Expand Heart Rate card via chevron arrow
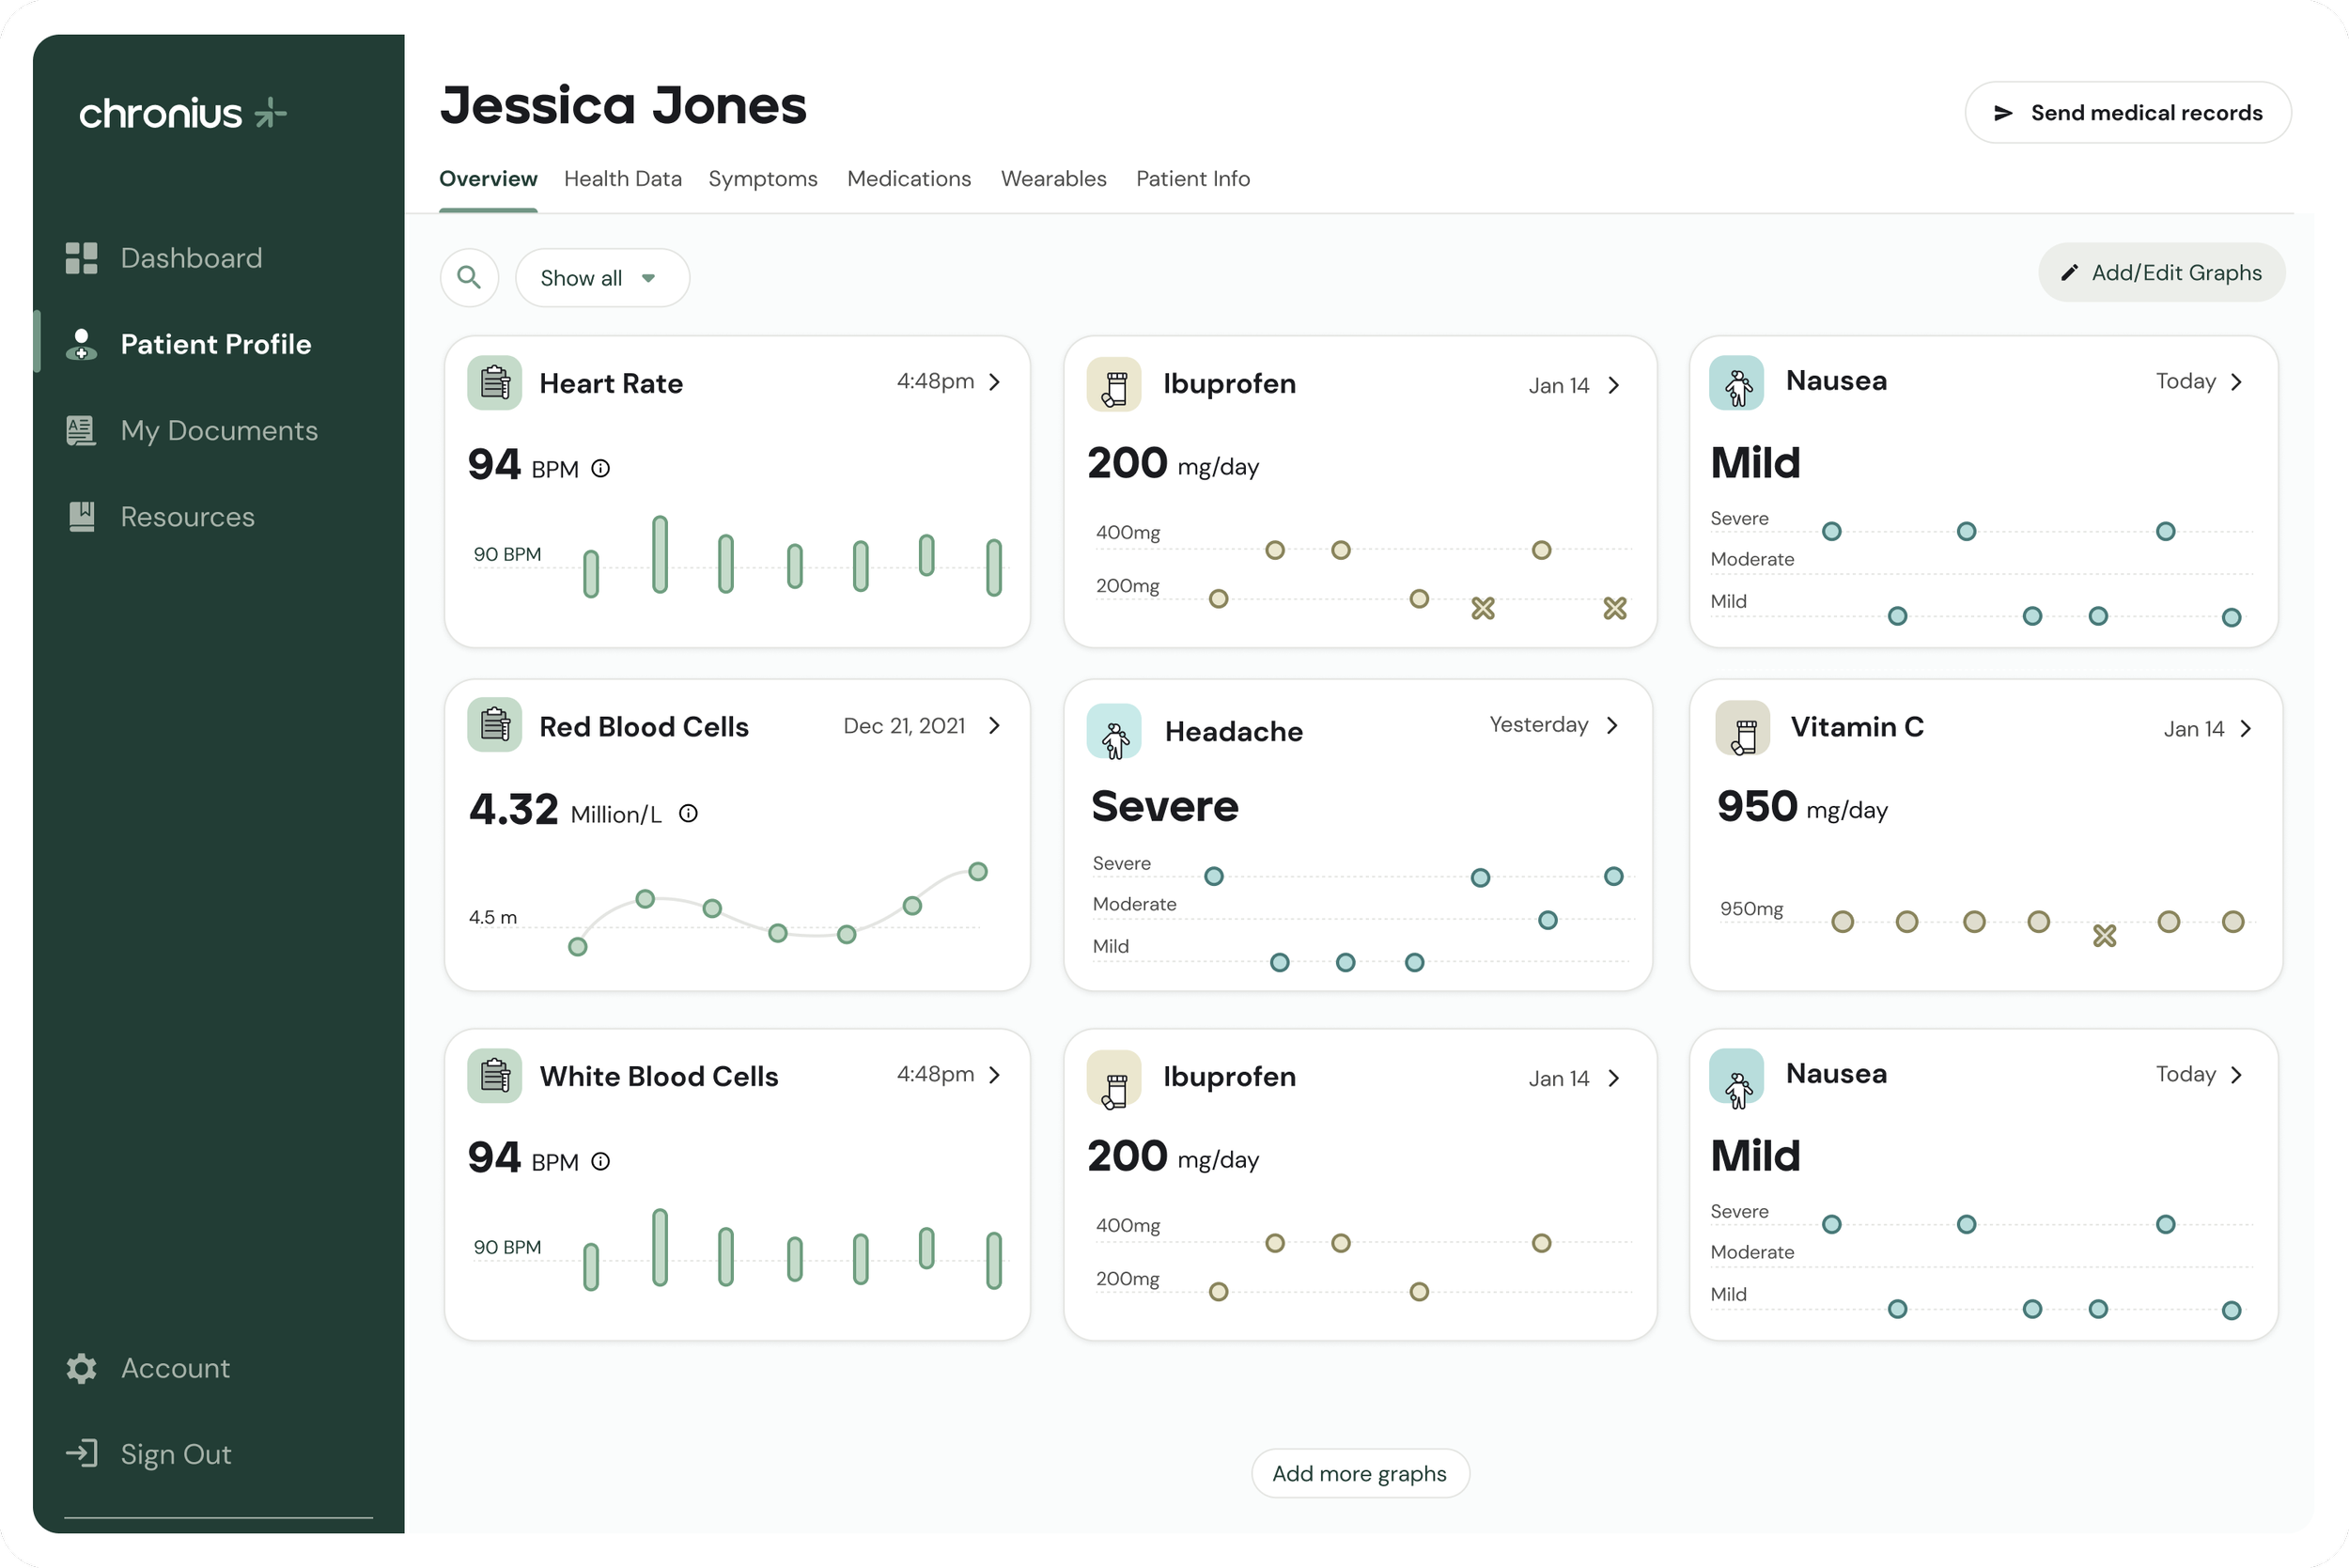This screenshot has height=1568, width=2349. [994, 382]
